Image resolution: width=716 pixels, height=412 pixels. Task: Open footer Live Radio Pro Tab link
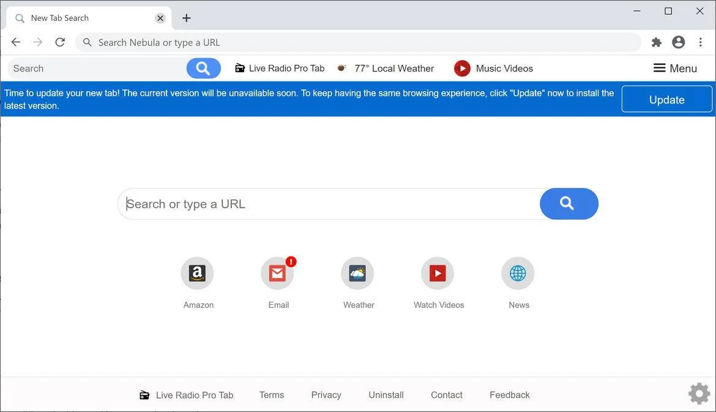(186, 395)
